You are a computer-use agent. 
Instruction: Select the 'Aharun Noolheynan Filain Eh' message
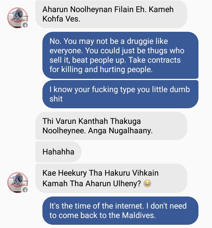pyautogui.click(x=111, y=14)
